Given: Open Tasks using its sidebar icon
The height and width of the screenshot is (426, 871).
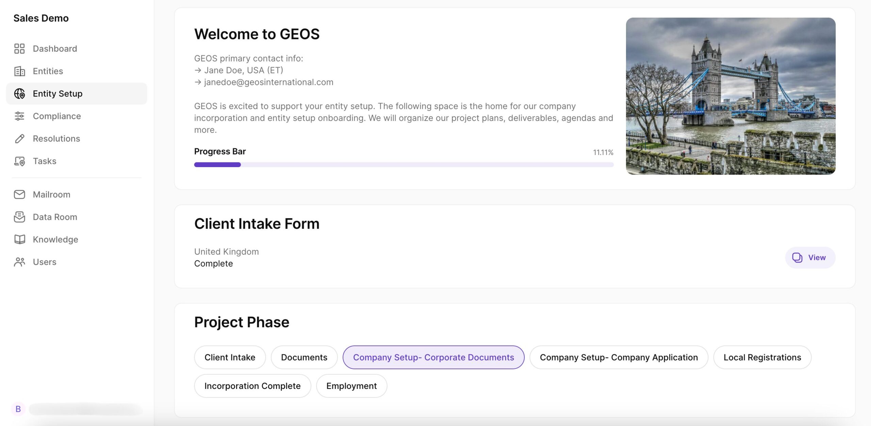Looking at the screenshot, I should 19,161.
